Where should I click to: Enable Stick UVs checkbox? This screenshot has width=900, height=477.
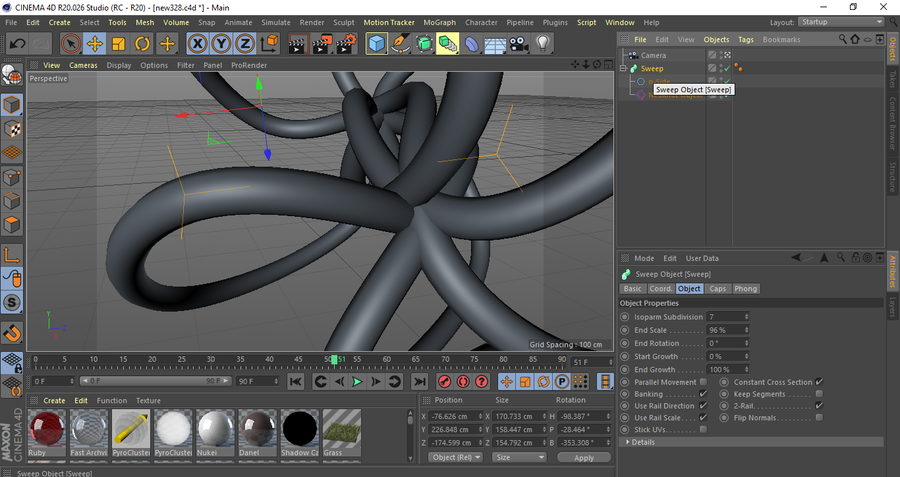(703, 430)
